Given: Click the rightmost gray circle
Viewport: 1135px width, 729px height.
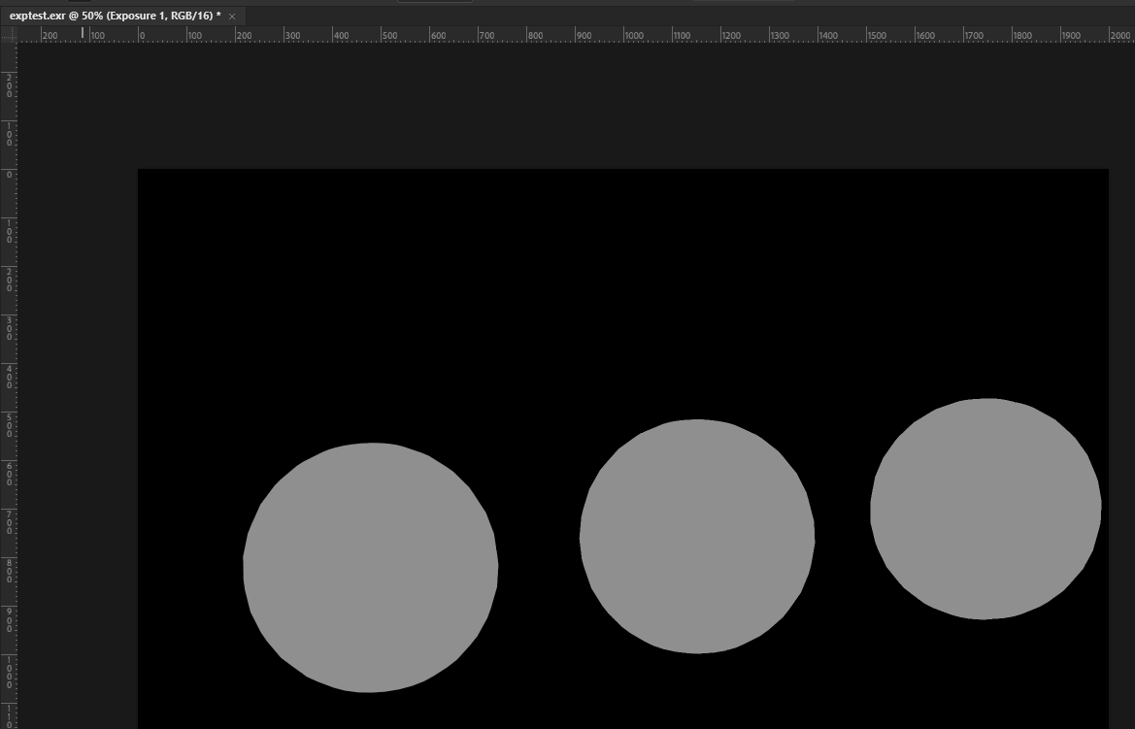Looking at the screenshot, I should pyautogui.click(x=985, y=509).
